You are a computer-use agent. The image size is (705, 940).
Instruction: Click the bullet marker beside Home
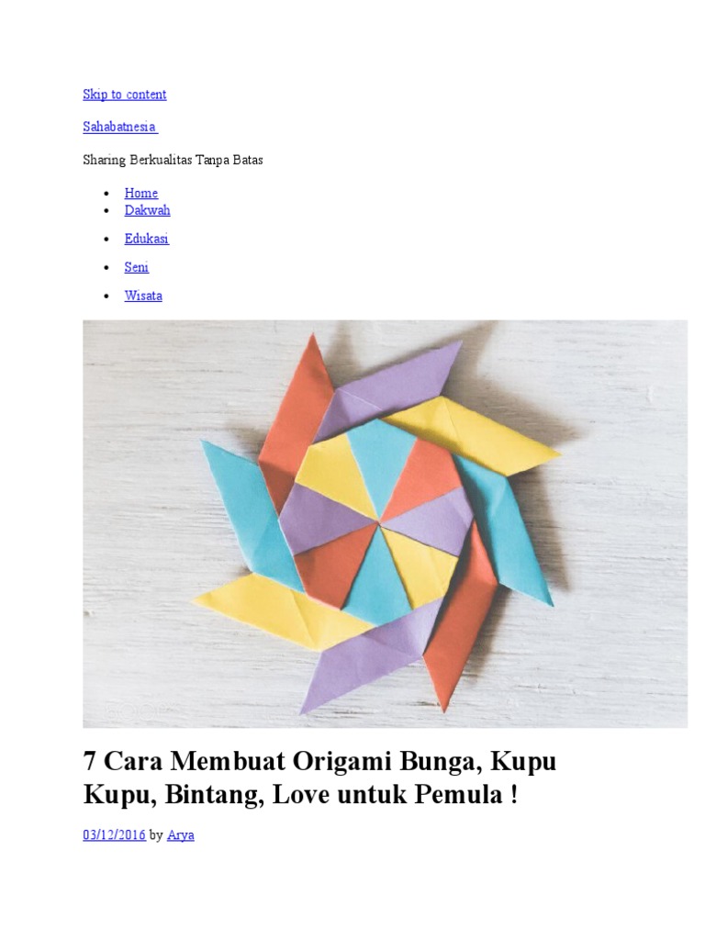(106, 194)
